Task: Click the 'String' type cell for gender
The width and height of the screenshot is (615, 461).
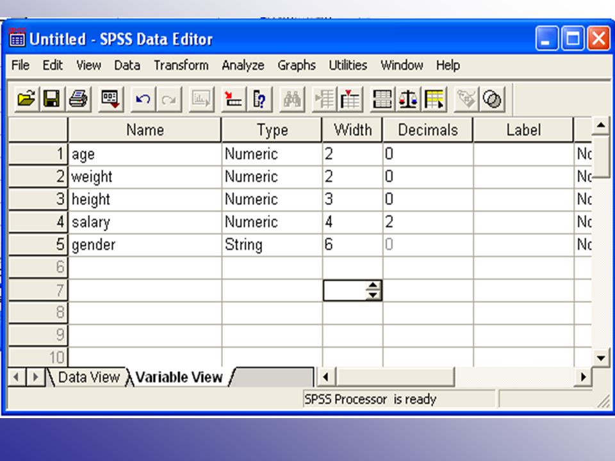Action: tap(272, 245)
